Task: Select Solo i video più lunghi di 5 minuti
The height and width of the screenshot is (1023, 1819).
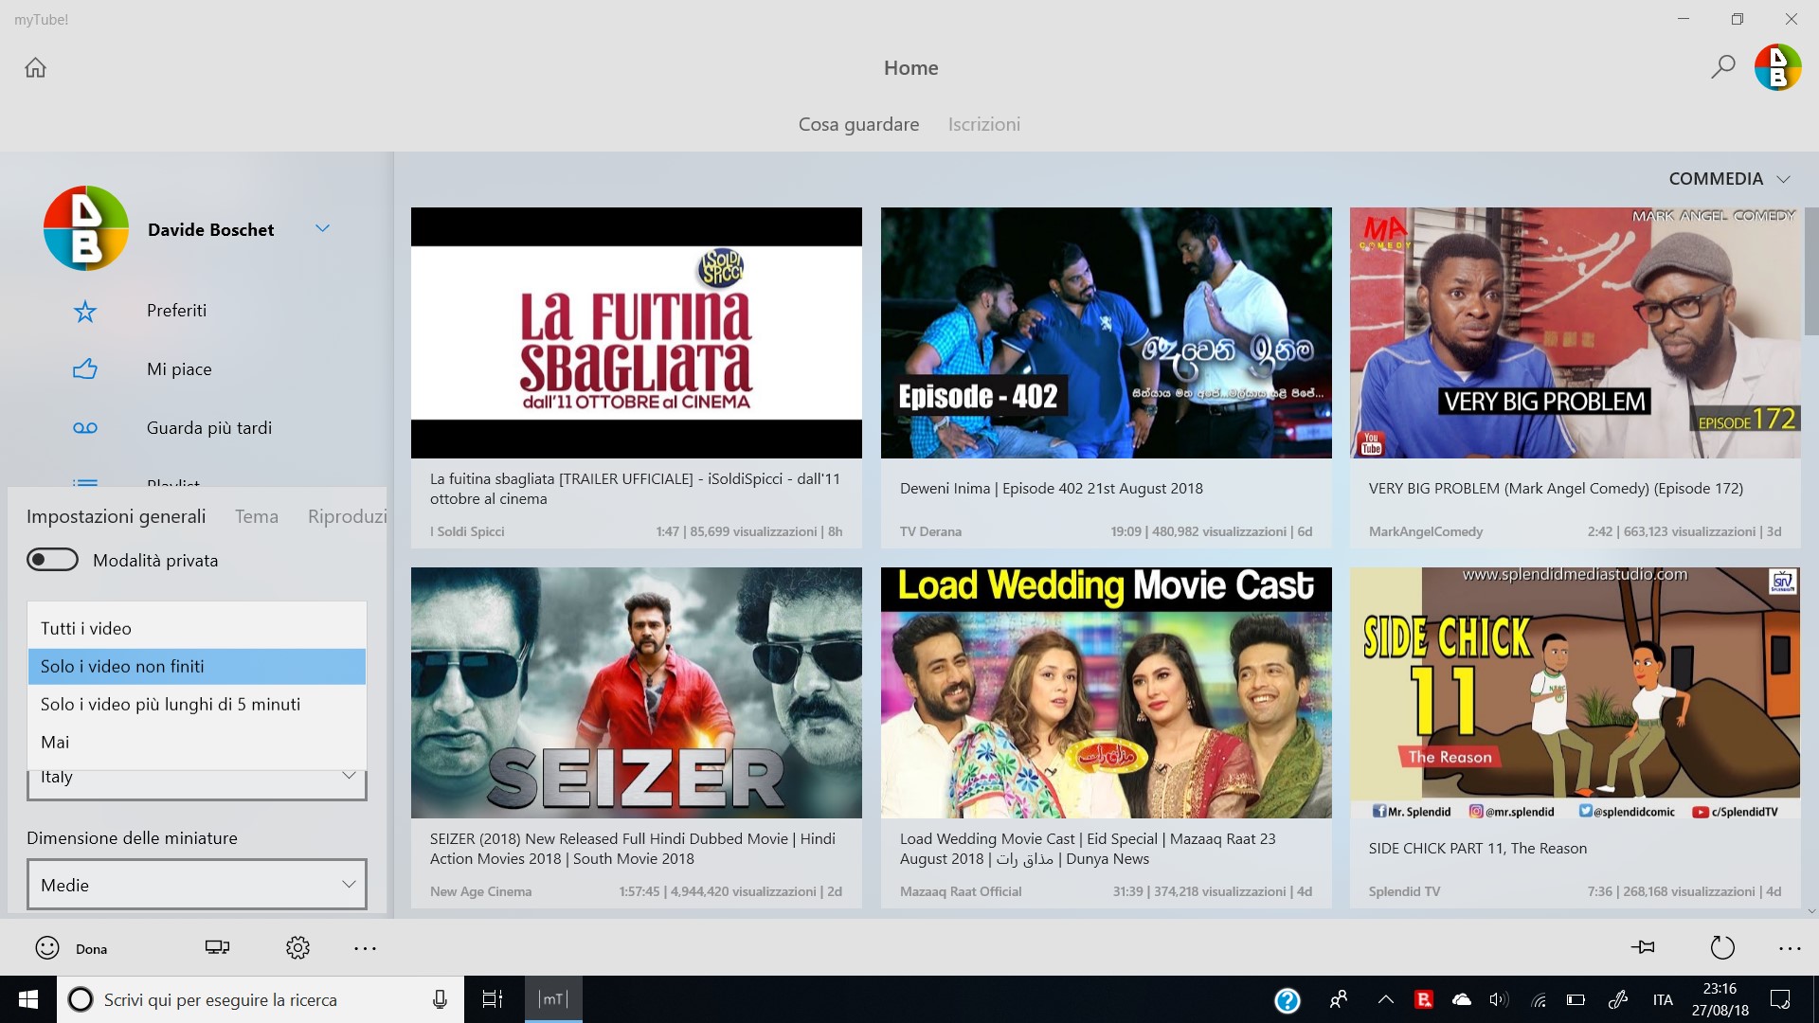Action: point(197,704)
